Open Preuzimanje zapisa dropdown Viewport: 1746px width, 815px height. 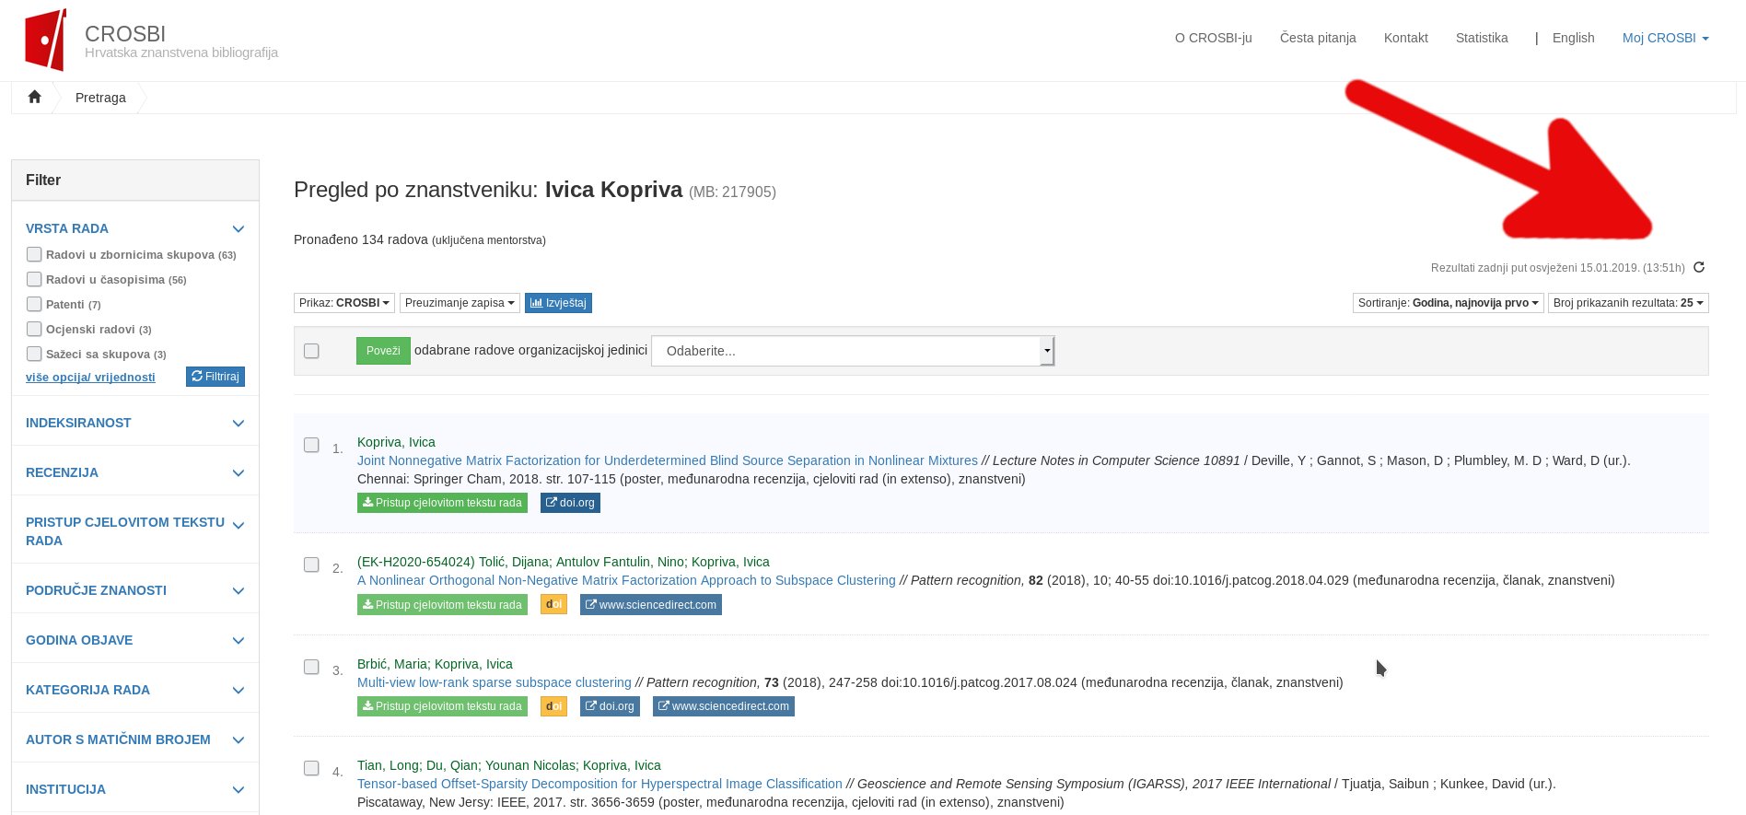(x=460, y=303)
